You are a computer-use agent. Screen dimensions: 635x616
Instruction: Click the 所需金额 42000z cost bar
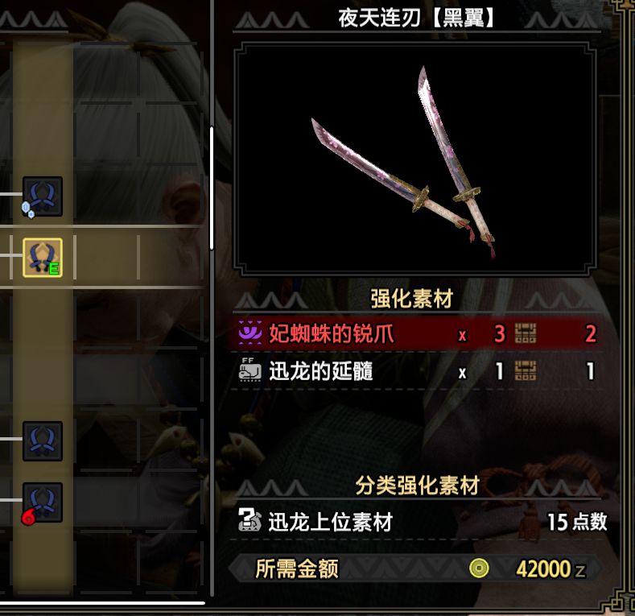click(x=415, y=568)
